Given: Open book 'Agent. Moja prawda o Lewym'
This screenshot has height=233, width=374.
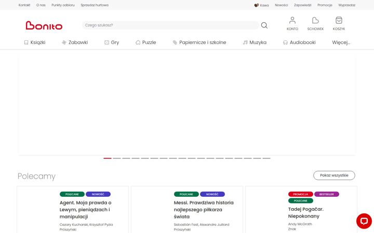Looking at the screenshot, I should coord(85,210).
